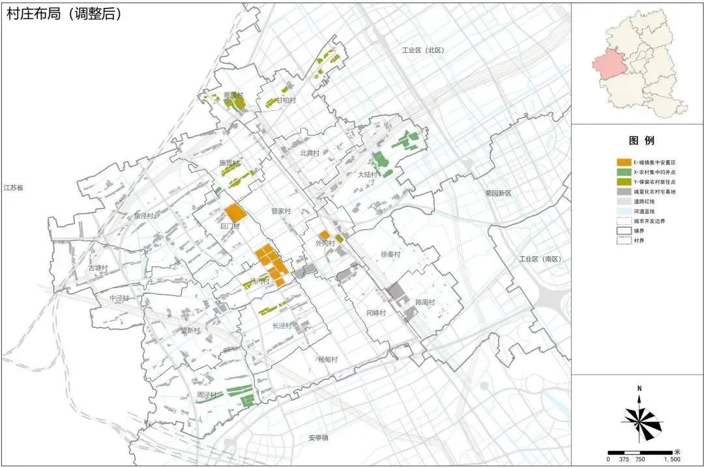The height and width of the screenshot is (468, 704).
Task: Click the light blue 河道蓝线 legend swatch
Action: [x=623, y=211]
